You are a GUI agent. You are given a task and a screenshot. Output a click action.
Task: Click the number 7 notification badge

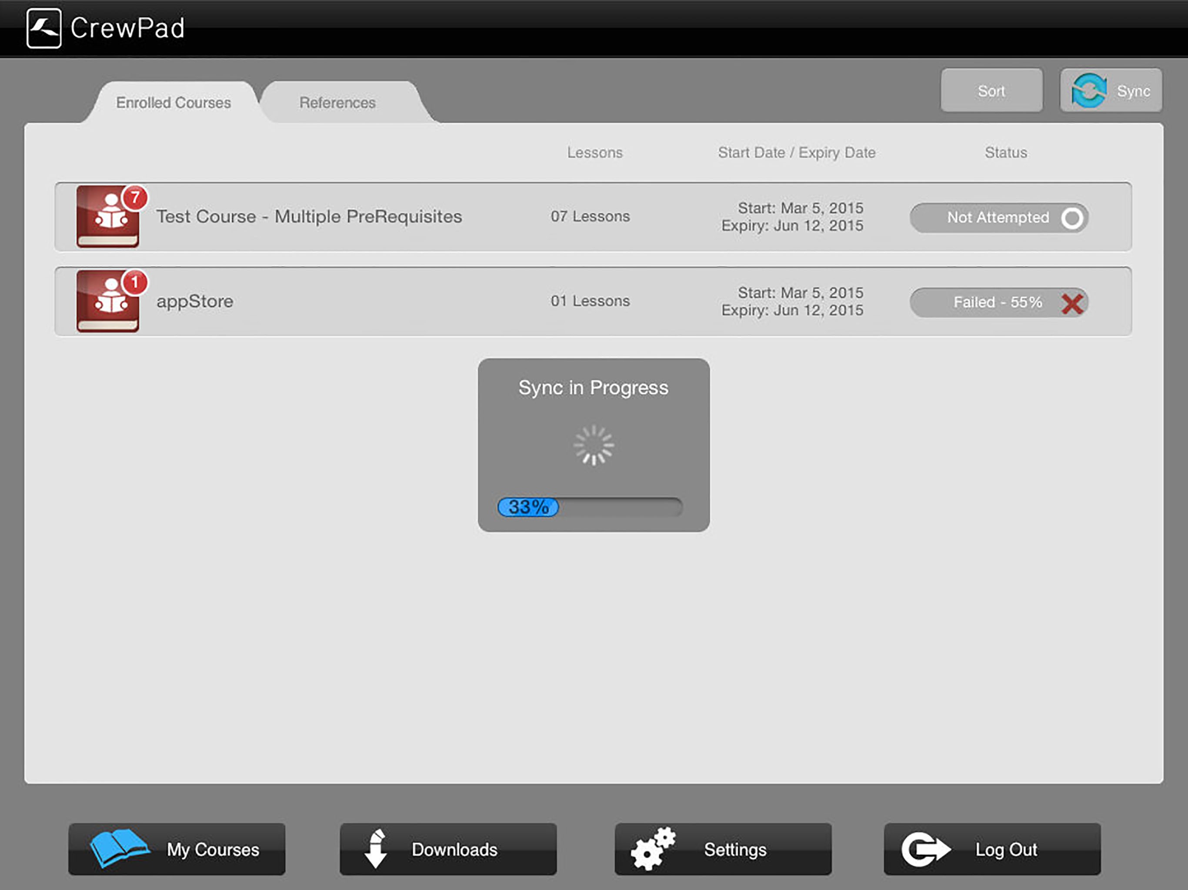pos(135,198)
